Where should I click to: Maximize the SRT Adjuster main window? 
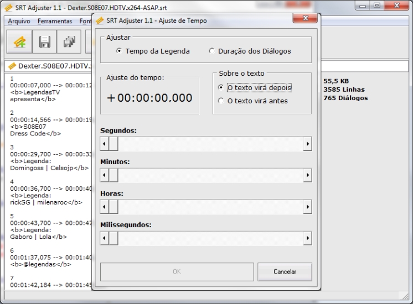pyautogui.click(x=377, y=6)
